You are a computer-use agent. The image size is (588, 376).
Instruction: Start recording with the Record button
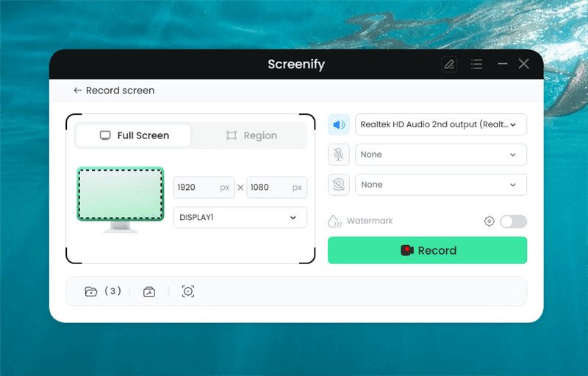point(427,250)
